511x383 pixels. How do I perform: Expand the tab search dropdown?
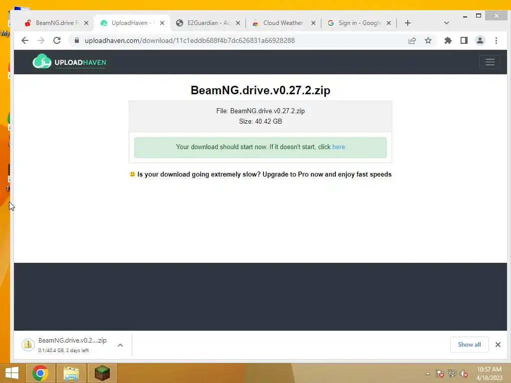click(x=447, y=23)
